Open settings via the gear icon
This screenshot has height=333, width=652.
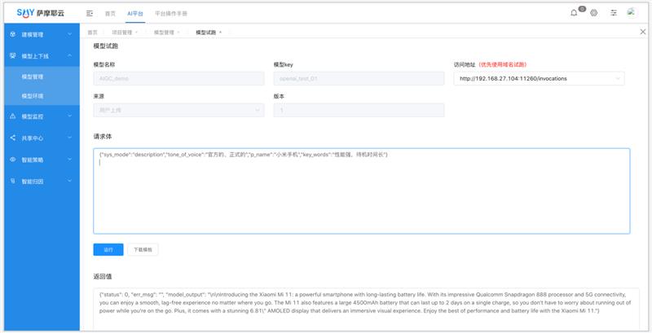(594, 13)
